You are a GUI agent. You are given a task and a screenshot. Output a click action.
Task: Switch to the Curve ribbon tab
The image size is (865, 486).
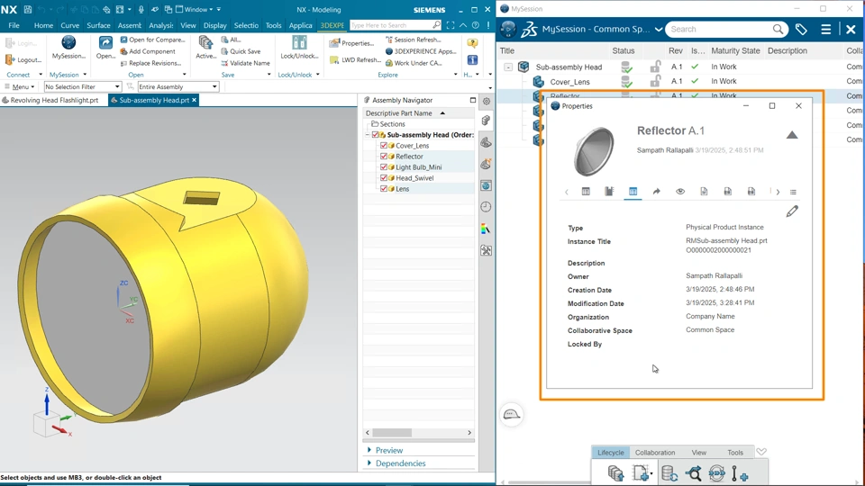70,25
